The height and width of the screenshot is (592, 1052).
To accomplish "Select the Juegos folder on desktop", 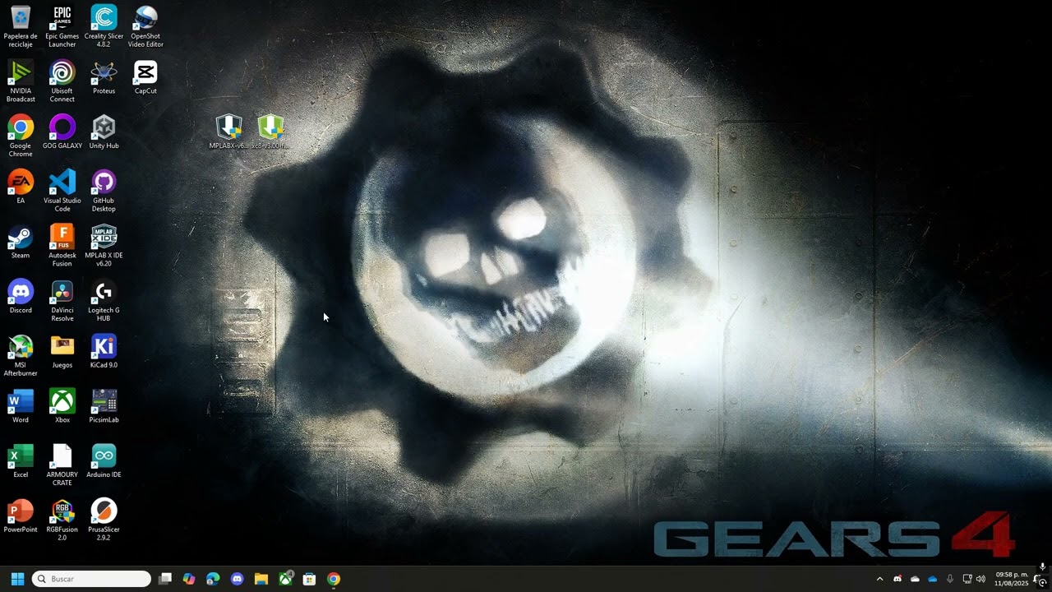I will (x=62, y=351).
